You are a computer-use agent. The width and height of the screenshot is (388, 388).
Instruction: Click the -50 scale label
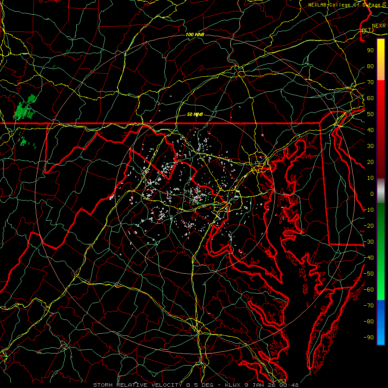(369, 274)
